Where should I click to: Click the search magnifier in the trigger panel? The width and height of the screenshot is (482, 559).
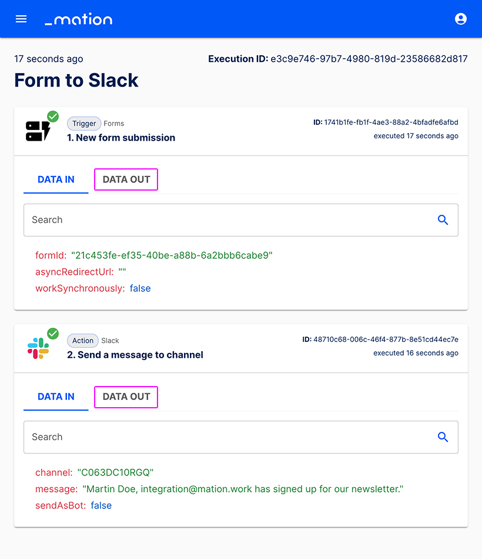click(443, 219)
